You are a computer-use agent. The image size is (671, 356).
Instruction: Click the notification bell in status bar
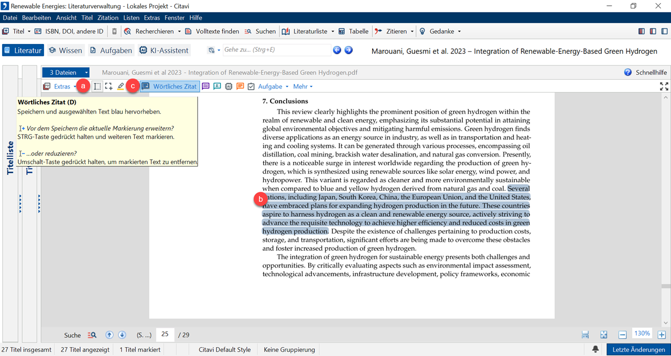click(596, 349)
